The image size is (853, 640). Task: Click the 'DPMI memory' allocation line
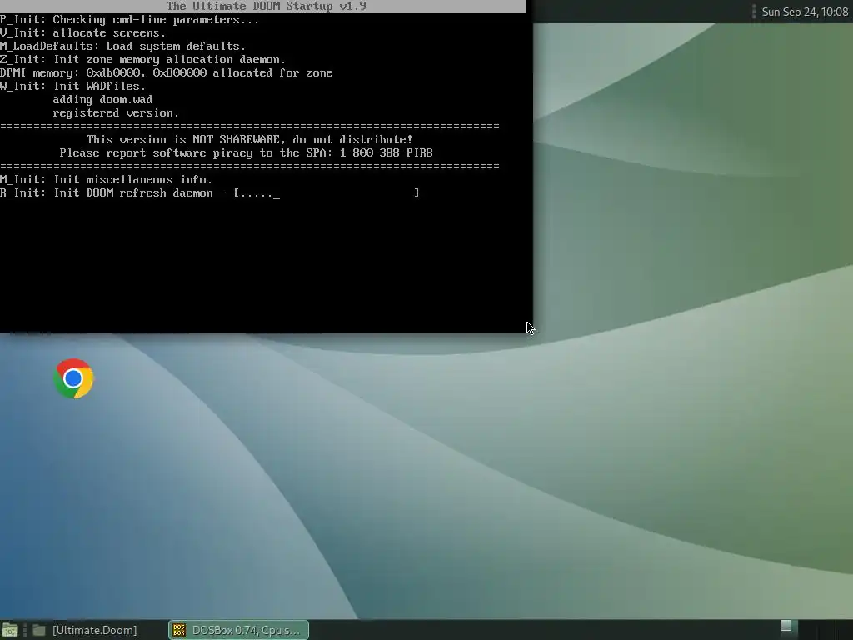pyautogui.click(x=167, y=73)
